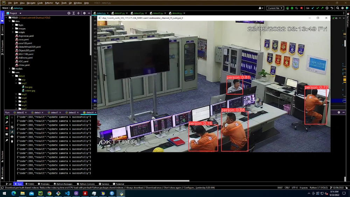This screenshot has height=197, width=350.
Task: Toggle soft-wrap in the Run console
Action: (12, 127)
